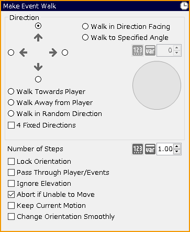Screen dimensions: 190x232
Task: Increase Number of Steps with up spinner
Action: click(x=177, y=146)
